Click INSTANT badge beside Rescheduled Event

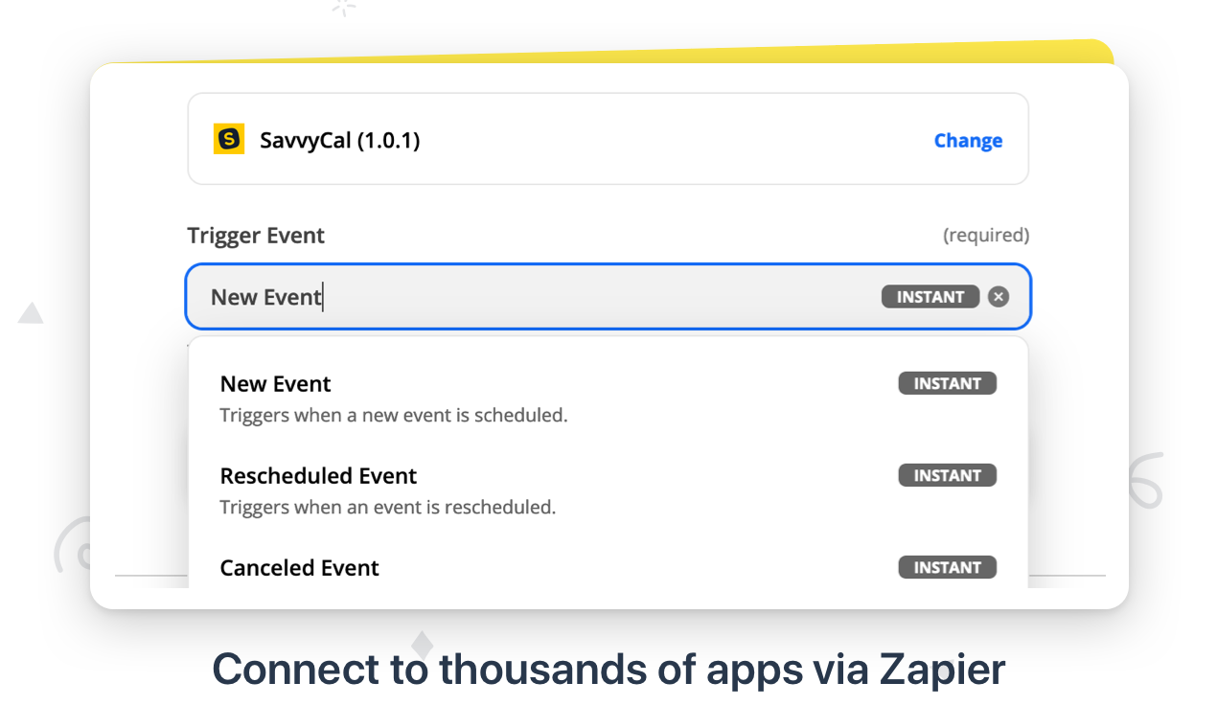coord(947,476)
